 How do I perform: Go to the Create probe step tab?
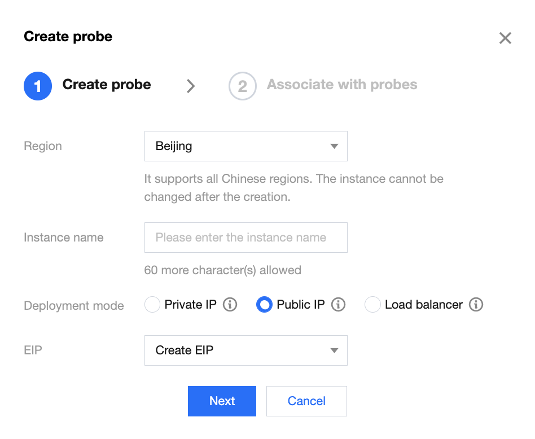pyautogui.click(x=107, y=85)
